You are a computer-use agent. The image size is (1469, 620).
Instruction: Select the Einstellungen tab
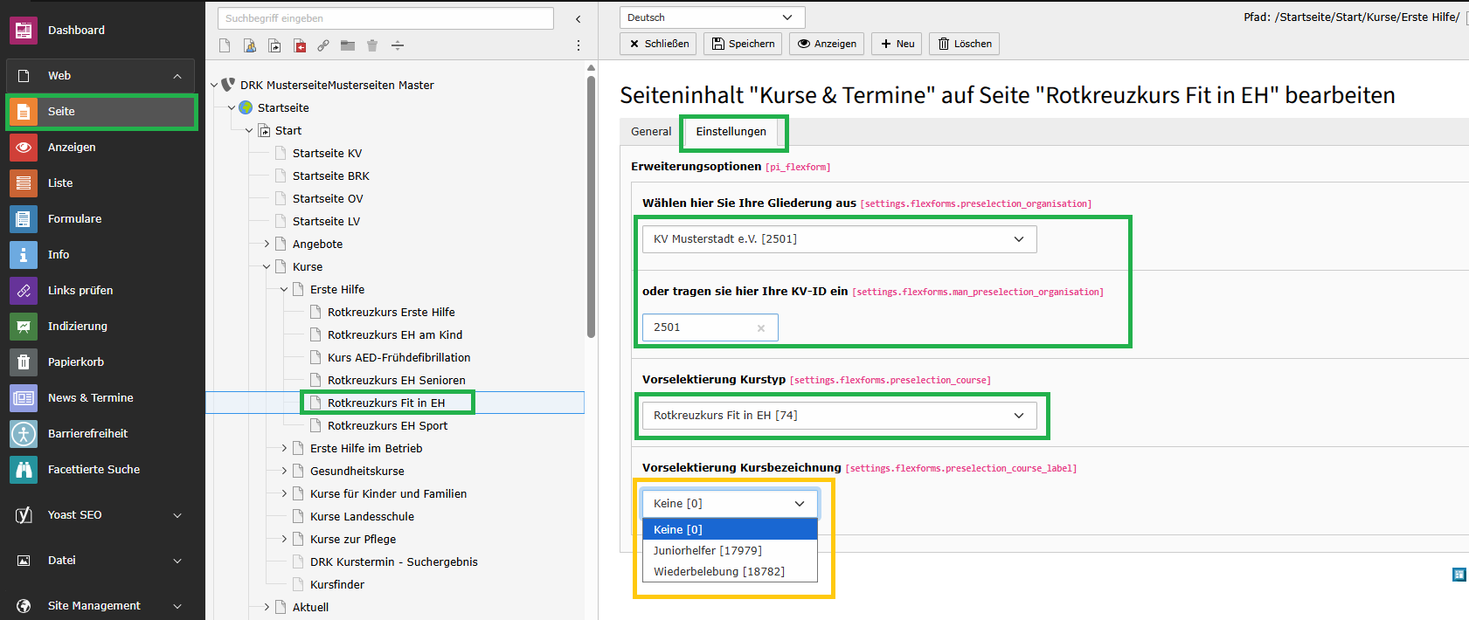[731, 132]
